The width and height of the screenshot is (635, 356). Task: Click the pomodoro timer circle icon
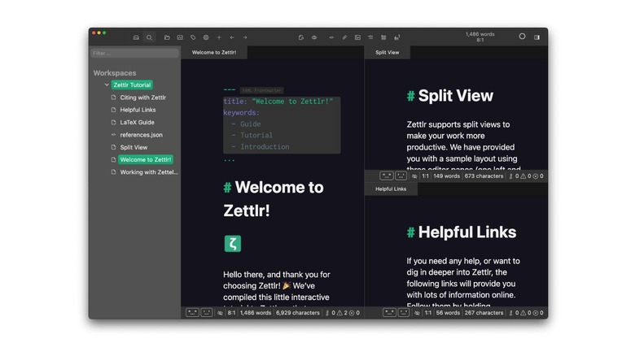[x=523, y=37]
